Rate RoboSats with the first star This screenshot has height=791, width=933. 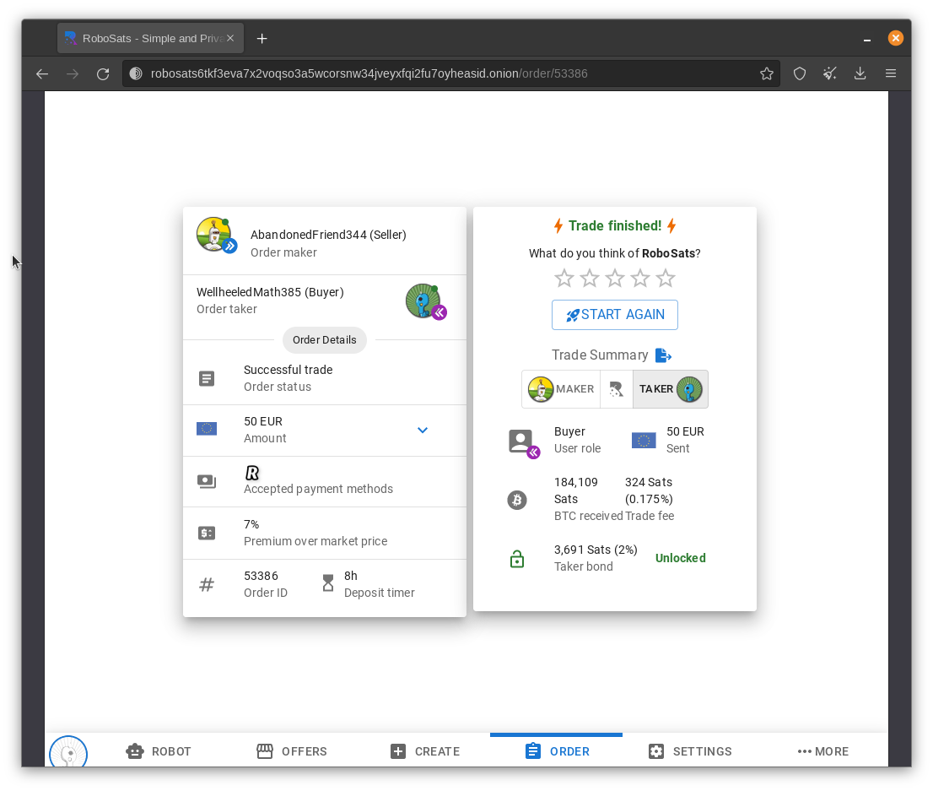[x=564, y=279]
